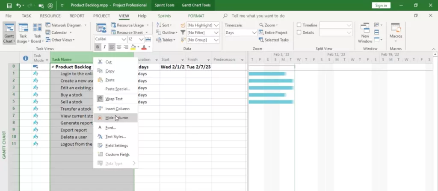Image resolution: width=438 pixels, height=191 pixels.
Task: Enable the Details checkbox
Action: coord(299,32)
